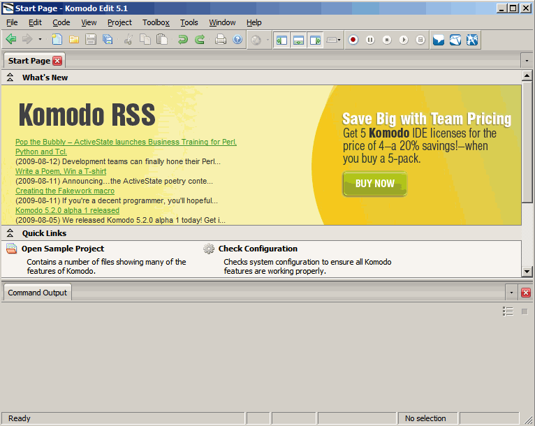Click the Open Sample Project icon
535x426 pixels.
(12, 249)
